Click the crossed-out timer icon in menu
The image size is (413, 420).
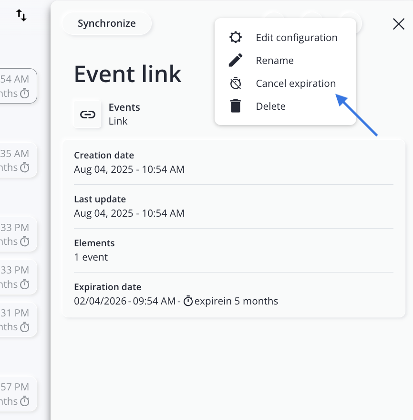(x=235, y=84)
